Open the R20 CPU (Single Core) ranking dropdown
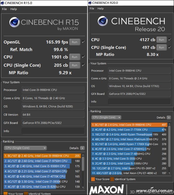This screenshot has width=174, height=195. pyautogui.click(x=106, y=117)
